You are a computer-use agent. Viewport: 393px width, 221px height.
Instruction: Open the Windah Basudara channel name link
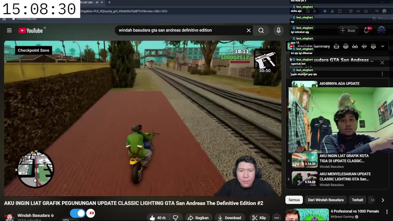click(33, 215)
